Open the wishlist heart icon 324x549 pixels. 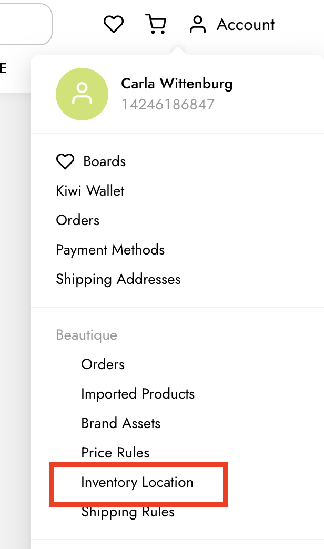tap(113, 24)
